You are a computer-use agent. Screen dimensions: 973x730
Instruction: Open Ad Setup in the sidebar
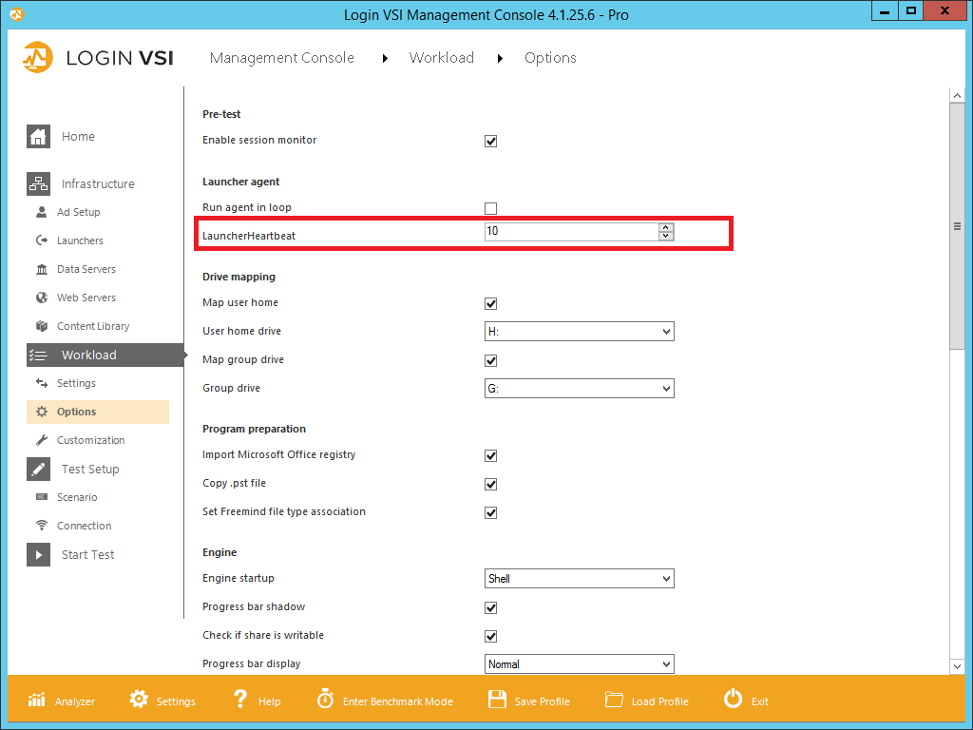(x=79, y=212)
